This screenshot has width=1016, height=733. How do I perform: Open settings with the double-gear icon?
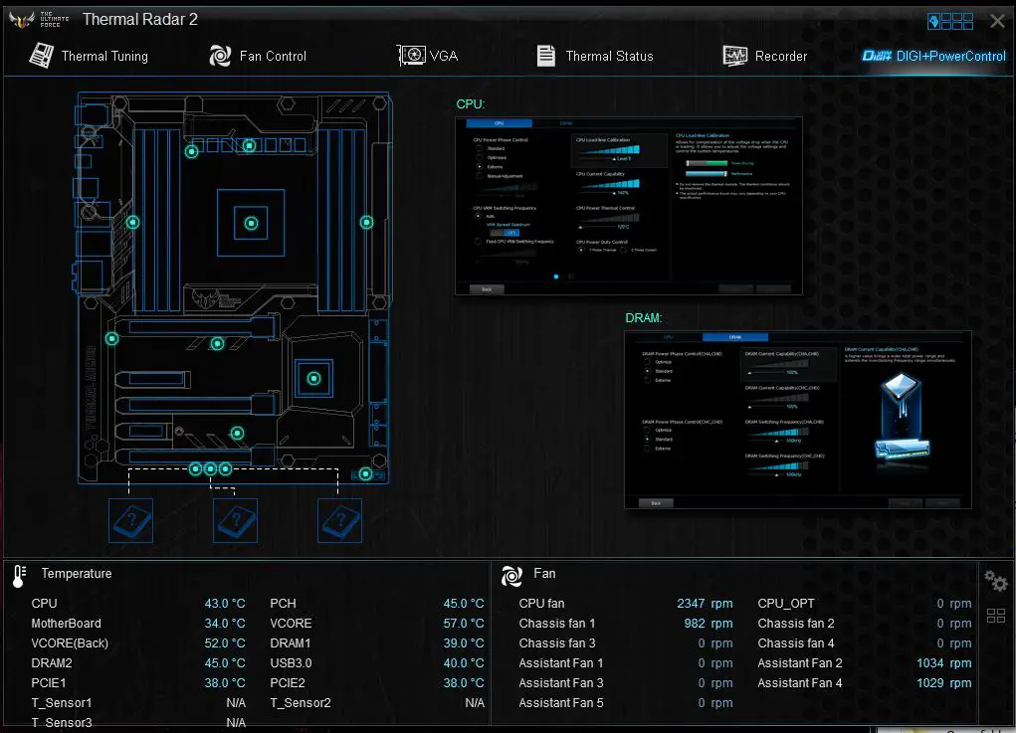click(995, 580)
